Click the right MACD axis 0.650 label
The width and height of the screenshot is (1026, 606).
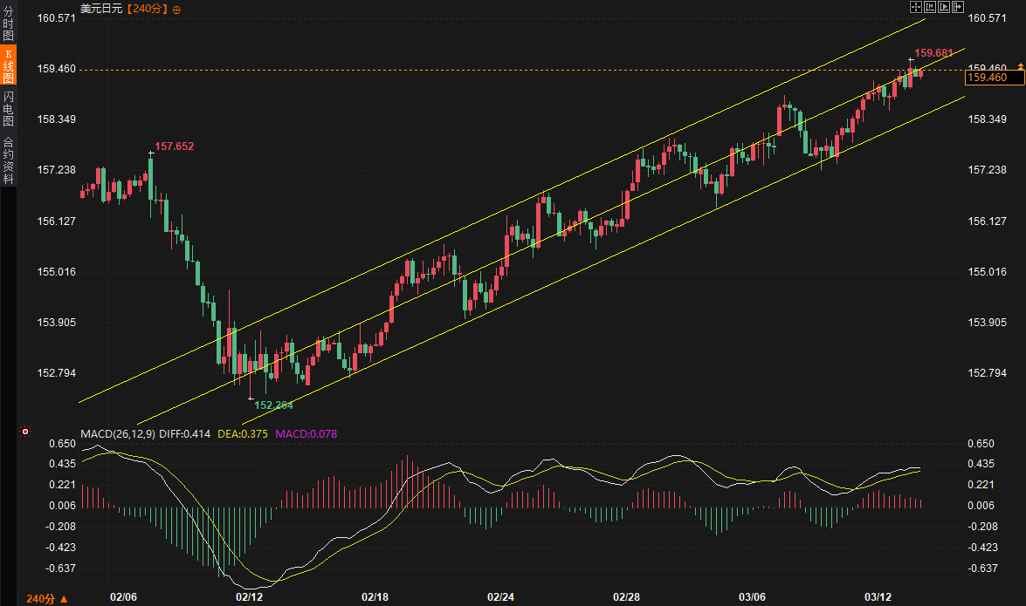981,443
